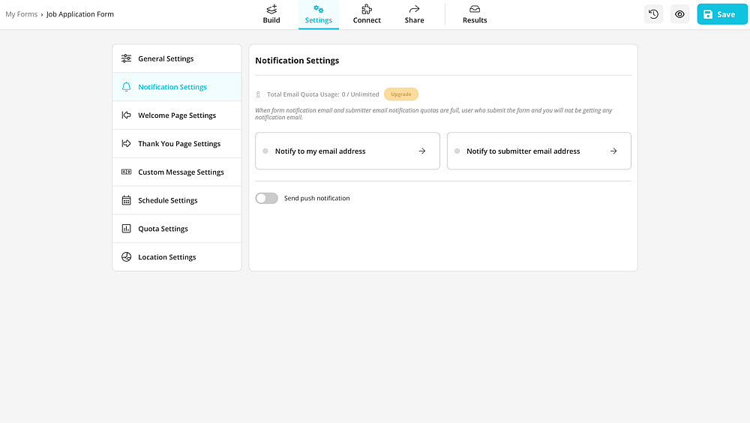
Task: Go back to My Forms
Action: click(x=22, y=14)
